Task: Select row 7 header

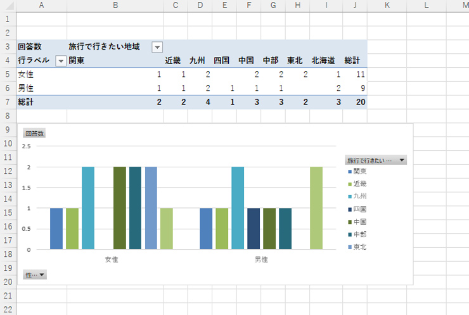Action: click(7, 102)
